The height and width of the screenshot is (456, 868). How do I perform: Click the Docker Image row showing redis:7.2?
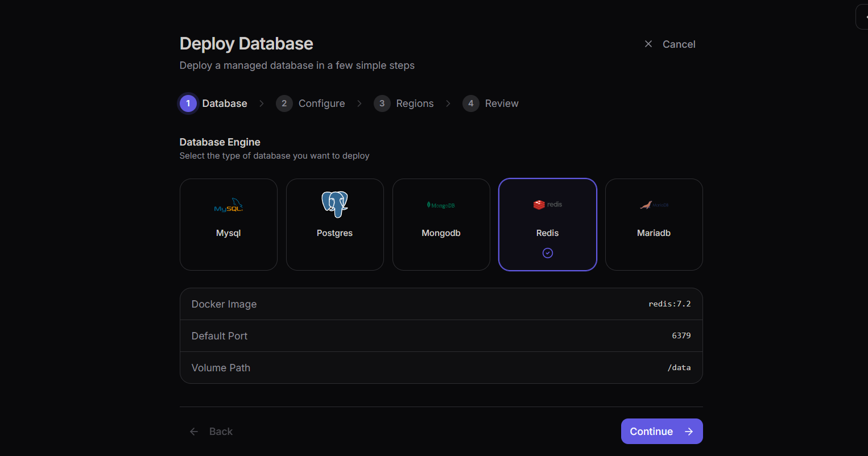click(x=441, y=304)
